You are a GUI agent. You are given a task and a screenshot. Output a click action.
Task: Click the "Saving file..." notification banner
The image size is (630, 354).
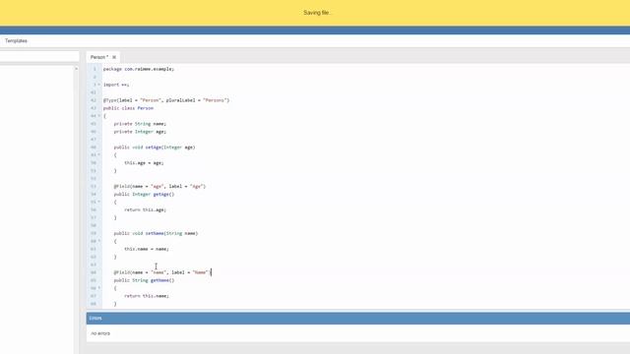click(315, 13)
